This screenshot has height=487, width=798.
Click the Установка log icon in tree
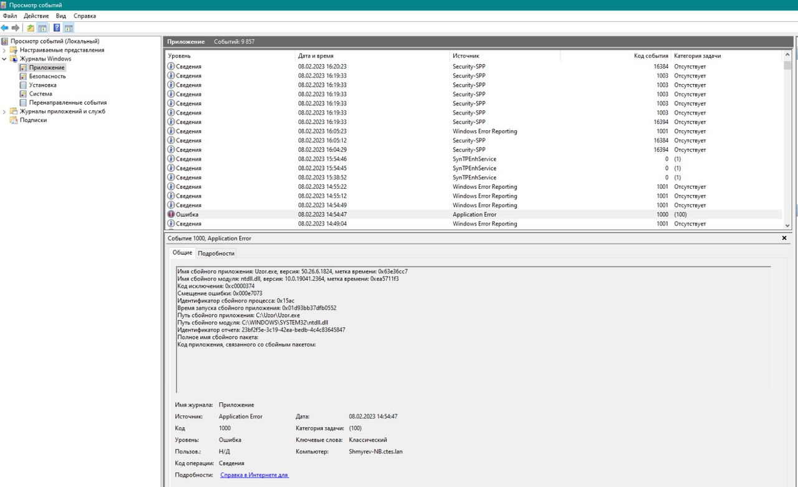click(23, 85)
